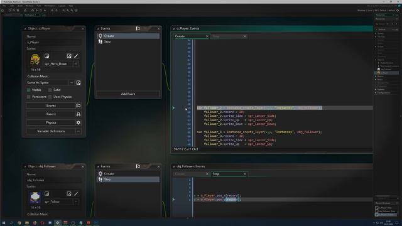Viewport: 402px width, 226px height.
Task: Select obj_Follower in the resource tree
Action: (x=386, y=70)
